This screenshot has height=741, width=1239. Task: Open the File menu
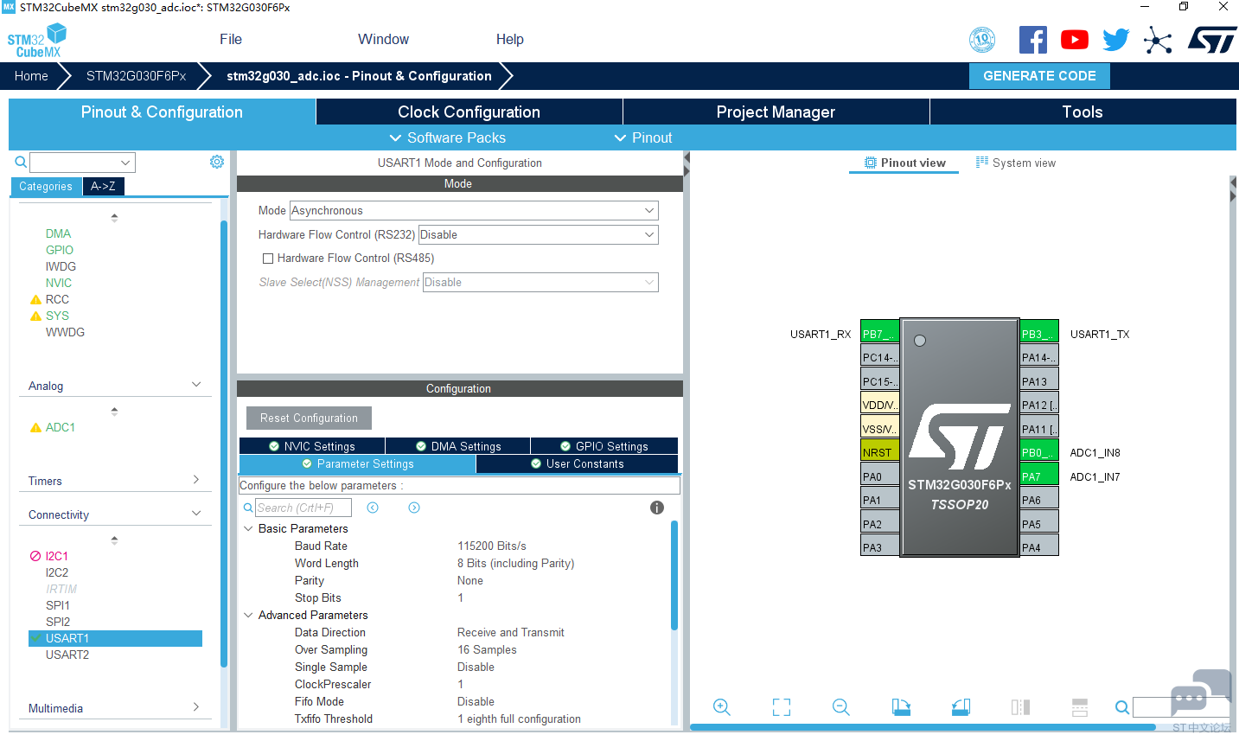coord(231,39)
